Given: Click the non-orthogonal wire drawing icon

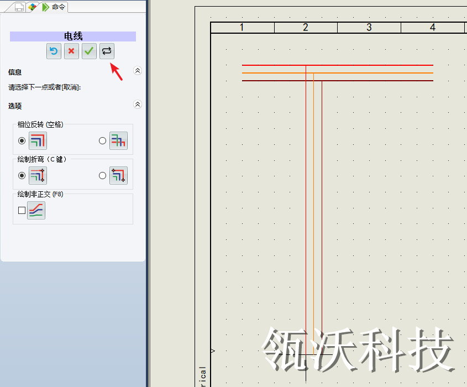Looking at the screenshot, I should 36,210.
